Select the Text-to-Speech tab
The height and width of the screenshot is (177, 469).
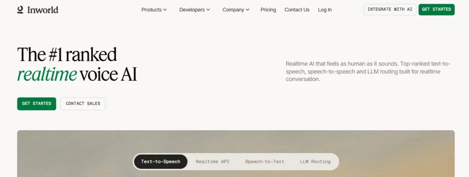tap(161, 162)
